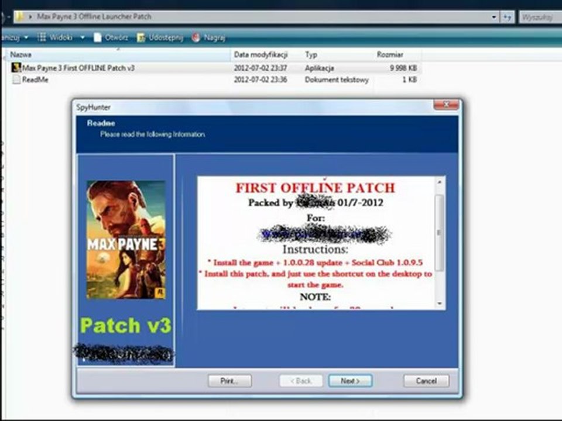Click the address bar folder path
Viewport: 562px width, 421px height.
(94, 16)
